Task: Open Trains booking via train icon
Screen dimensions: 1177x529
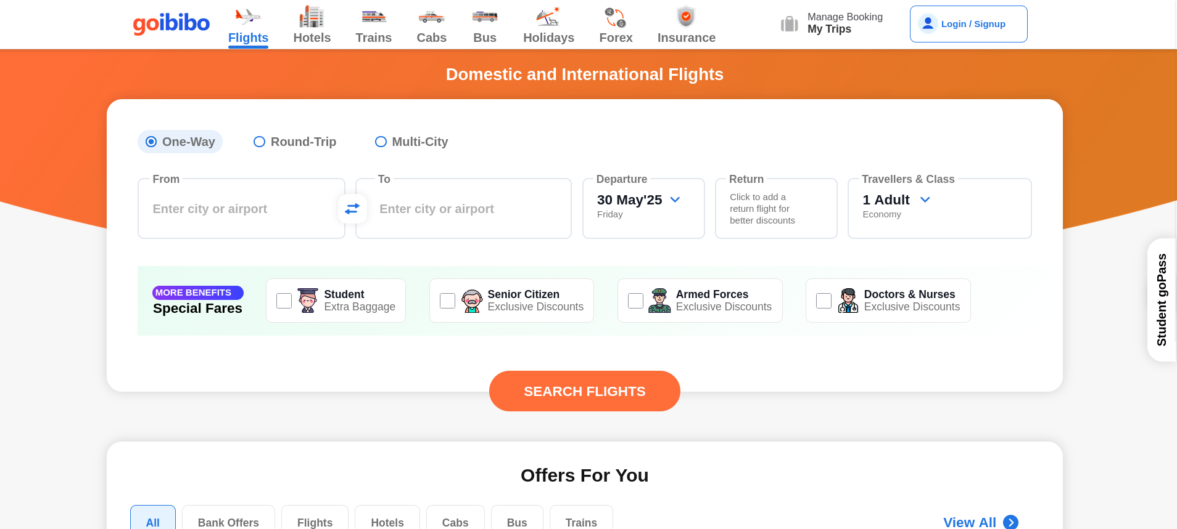Action: (373, 17)
